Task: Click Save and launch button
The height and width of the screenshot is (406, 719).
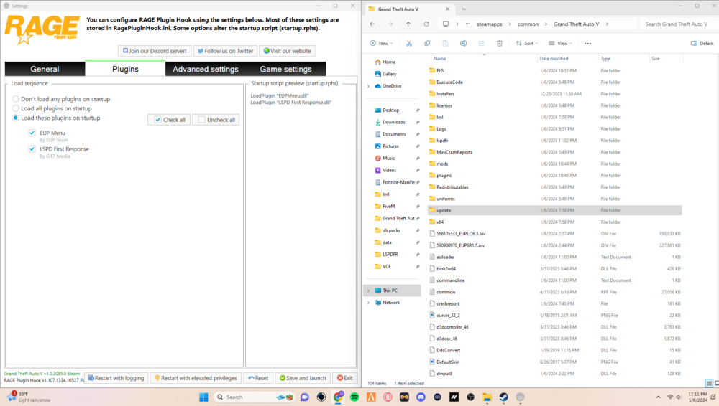Action: click(303, 378)
